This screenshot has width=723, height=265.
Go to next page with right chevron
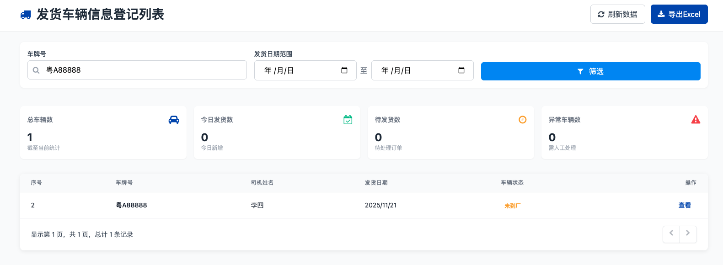688,234
